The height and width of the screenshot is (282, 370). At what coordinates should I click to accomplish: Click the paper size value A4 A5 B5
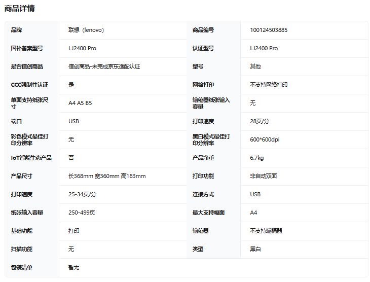click(x=80, y=103)
